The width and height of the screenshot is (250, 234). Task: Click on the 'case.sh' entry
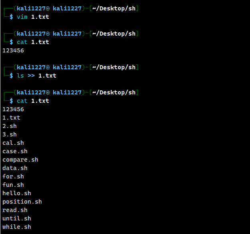[x=15, y=151]
